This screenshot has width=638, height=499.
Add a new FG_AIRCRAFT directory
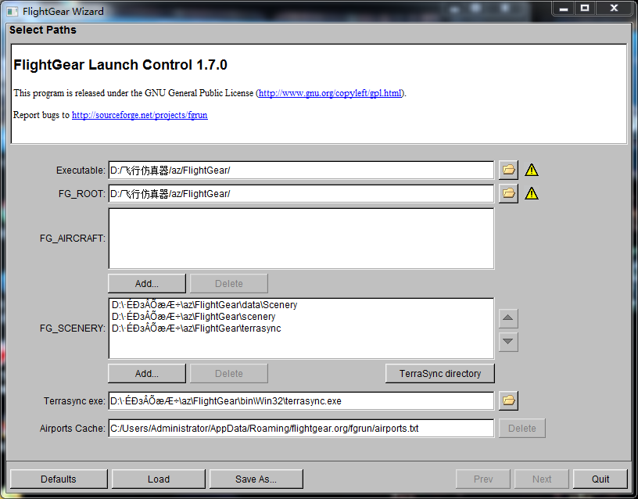pos(147,283)
